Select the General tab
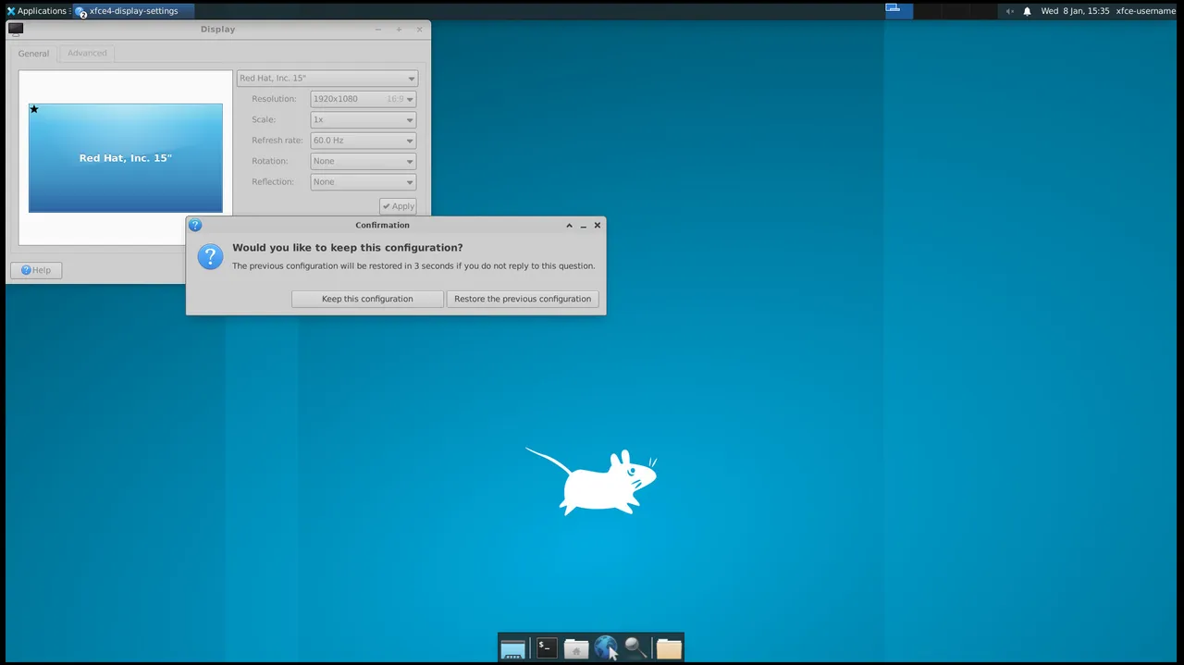The width and height of the screenshot is (1184, 665). click(x=33, y=54)
